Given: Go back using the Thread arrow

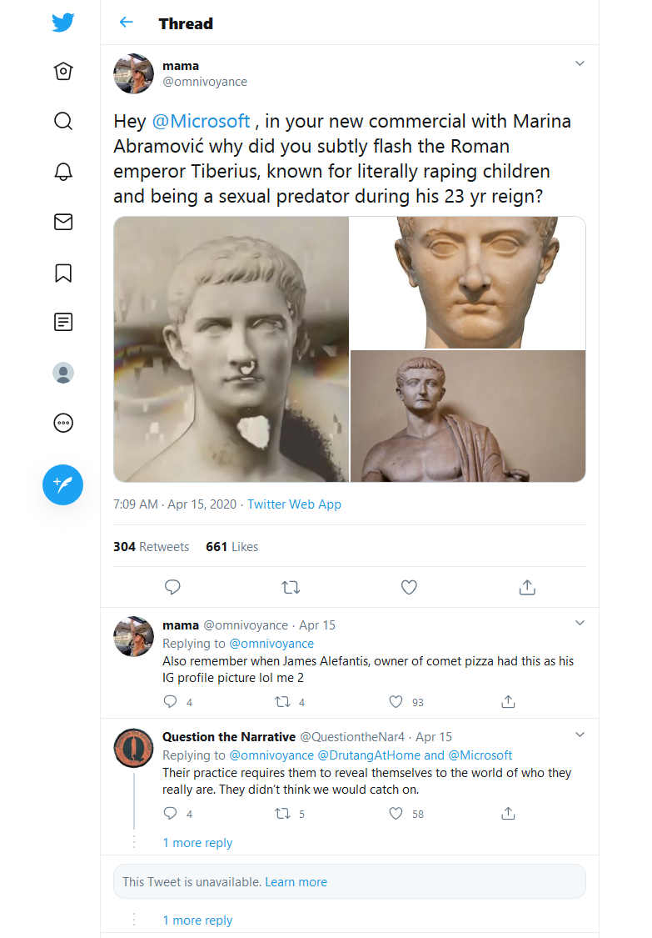Looking at the screenshot, I should pyautogui.click(x=126, y=23).
